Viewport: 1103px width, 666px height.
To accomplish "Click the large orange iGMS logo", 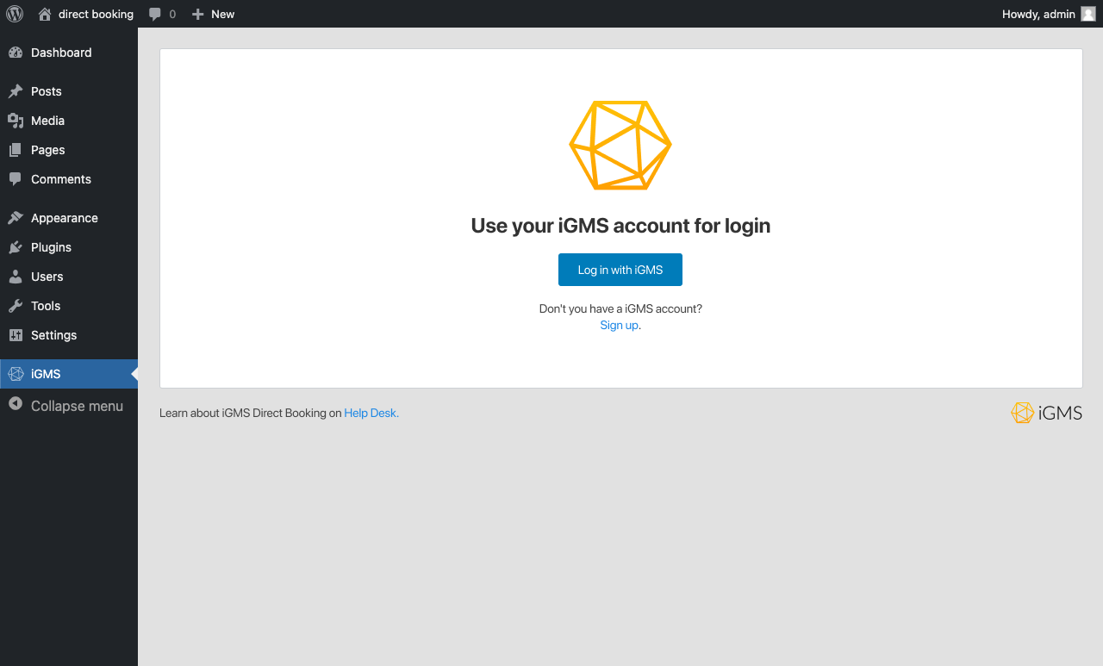I will [620, 145].
